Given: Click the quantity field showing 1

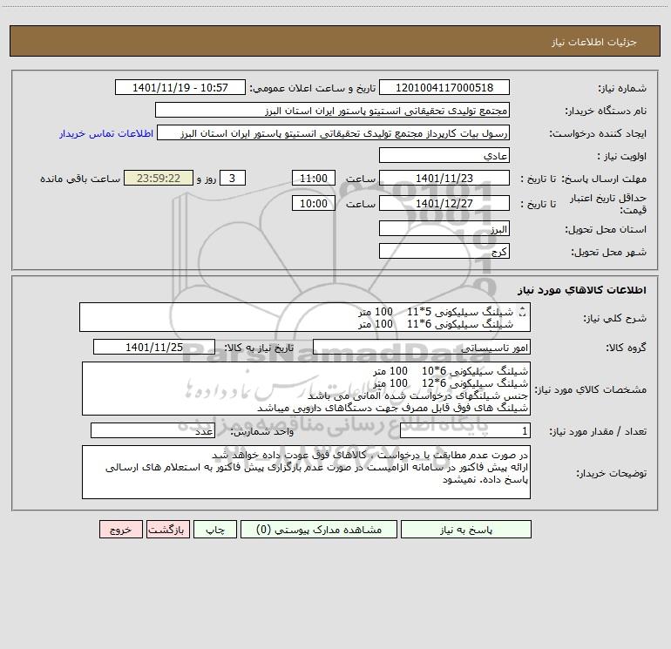Looking at the screenshot, I should coord(465,431).
